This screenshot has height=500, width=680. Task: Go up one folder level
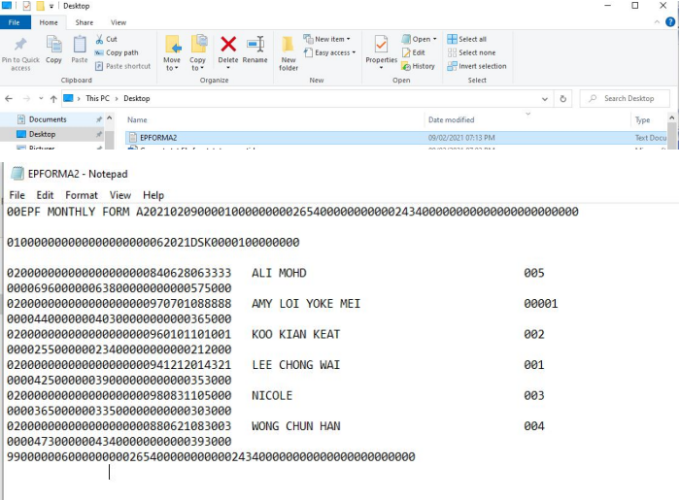click(53, 98)
